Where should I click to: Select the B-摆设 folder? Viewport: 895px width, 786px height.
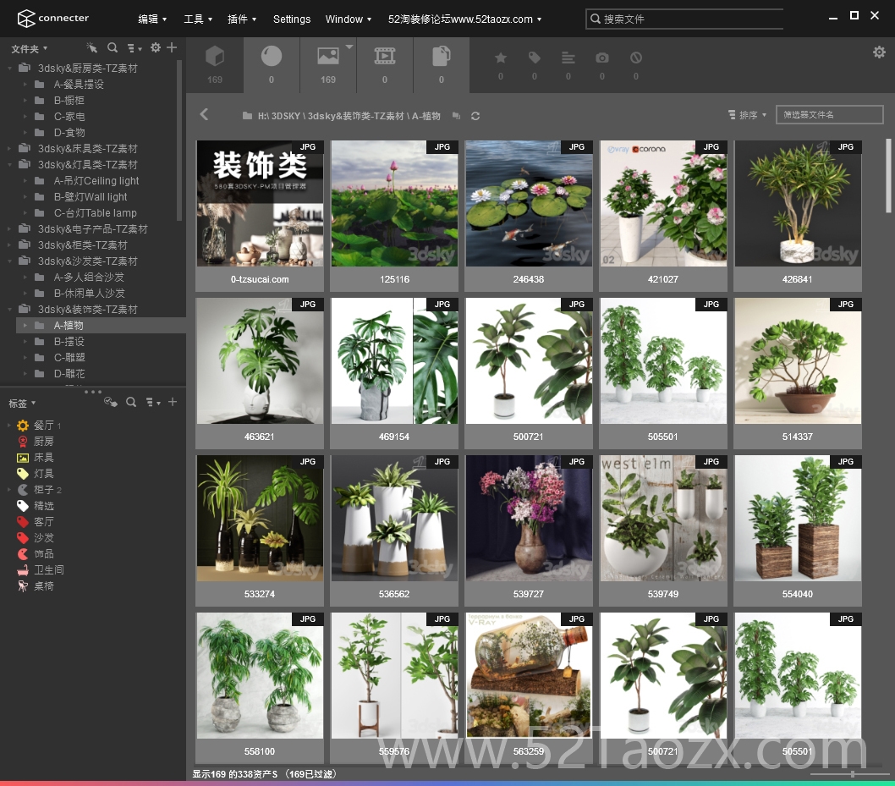click(69, 341)
